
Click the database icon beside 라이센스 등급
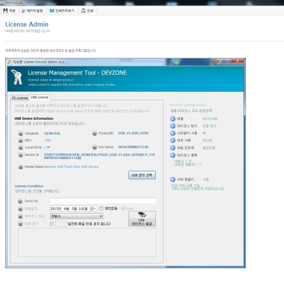(20, 216)
